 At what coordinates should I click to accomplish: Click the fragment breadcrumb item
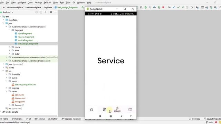pyautogui.click(x=48, y=8)
